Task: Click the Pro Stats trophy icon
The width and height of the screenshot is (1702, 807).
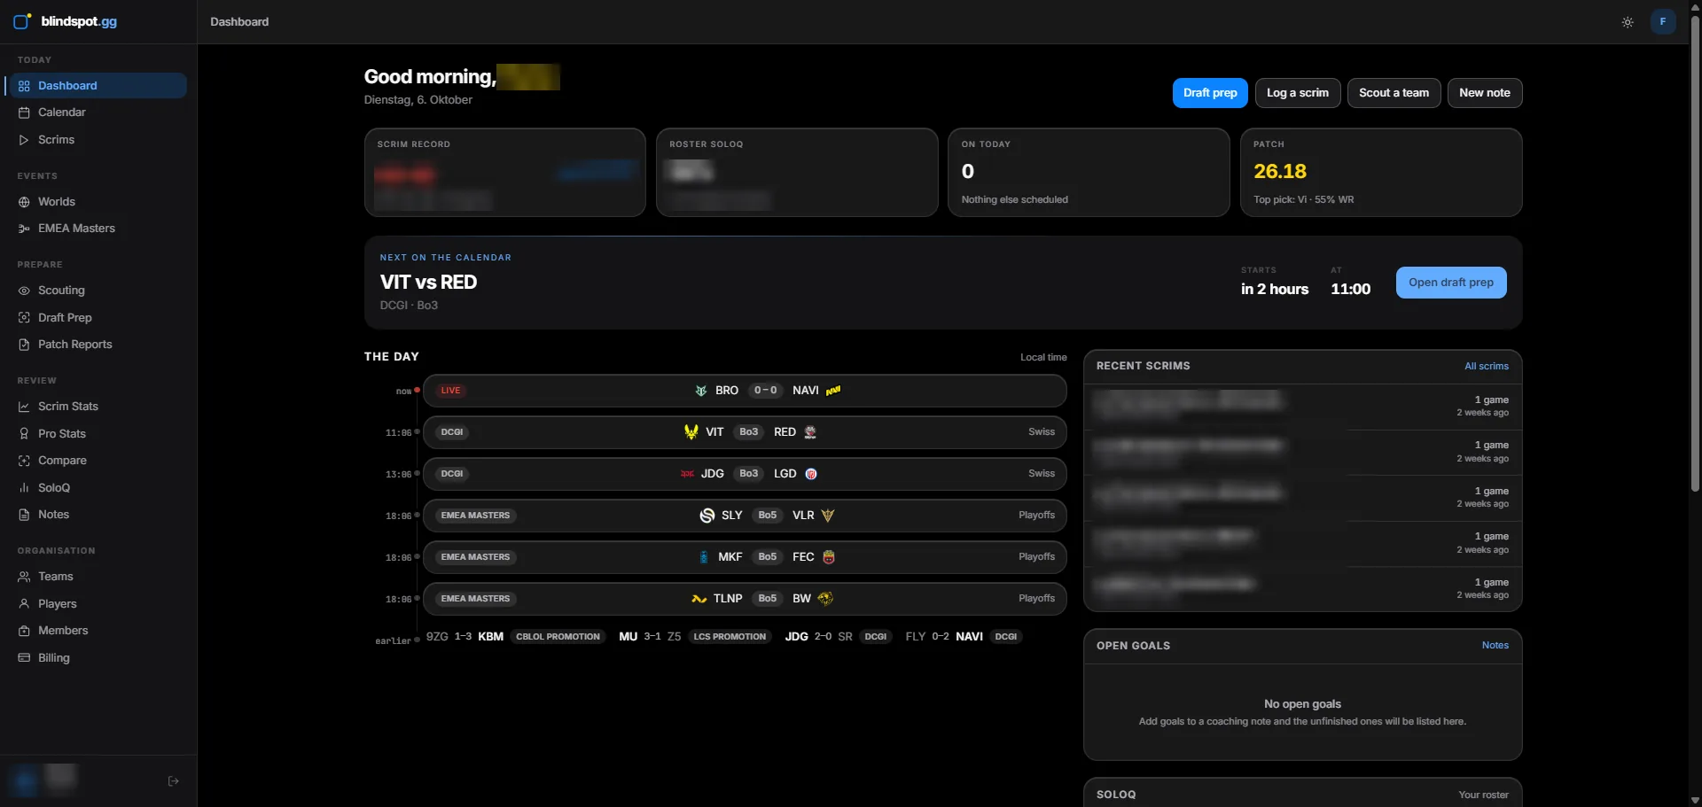Action: (24, 434)
